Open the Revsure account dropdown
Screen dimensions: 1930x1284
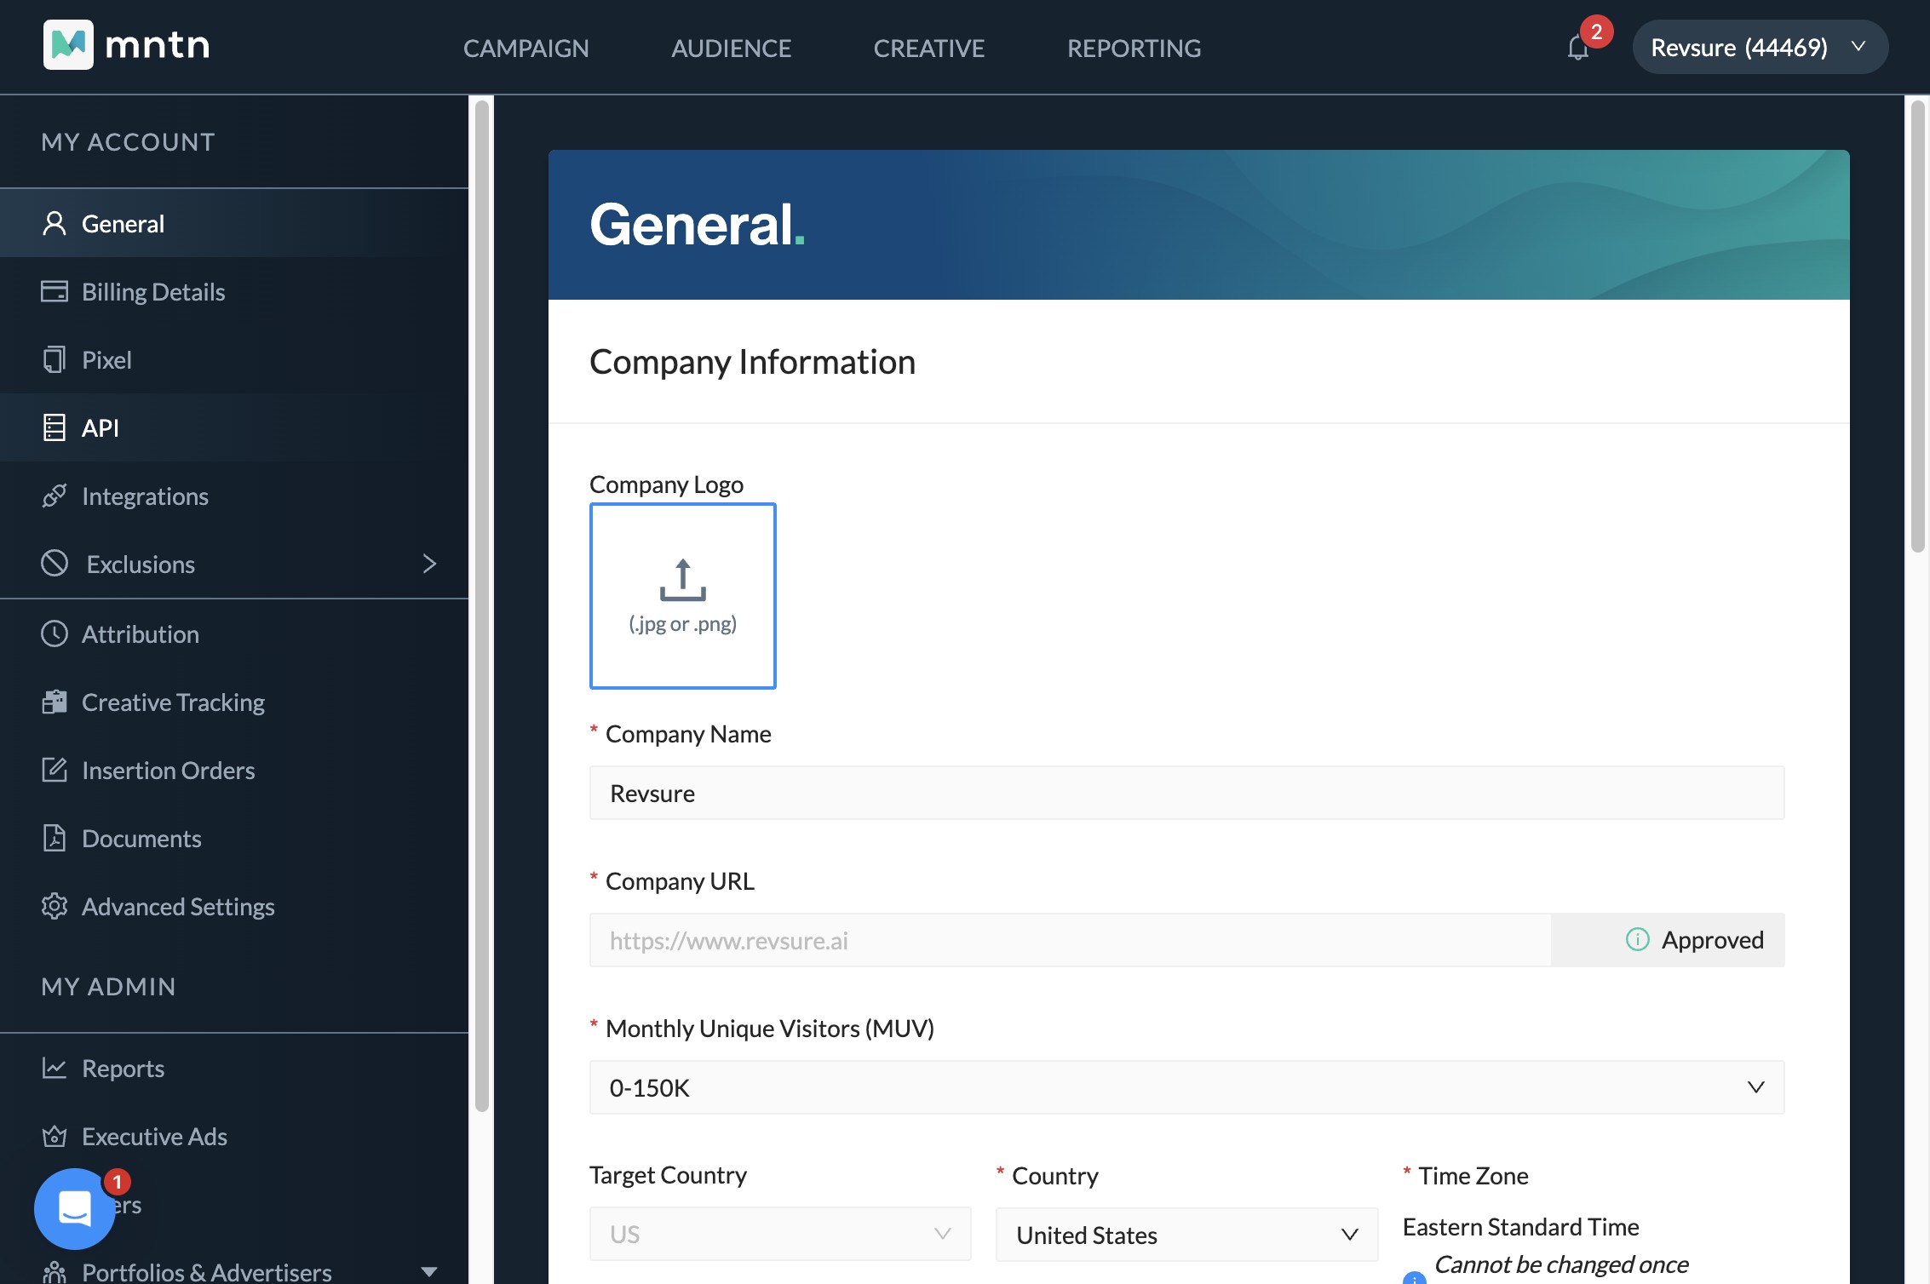[1760, 48]
